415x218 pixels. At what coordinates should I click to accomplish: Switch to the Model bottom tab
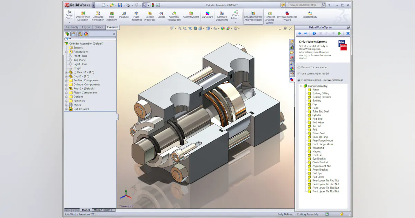pyautogui.click(x=86, y=210)
